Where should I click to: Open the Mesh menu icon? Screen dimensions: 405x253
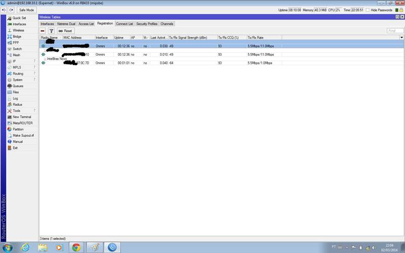tap(10, 55)
